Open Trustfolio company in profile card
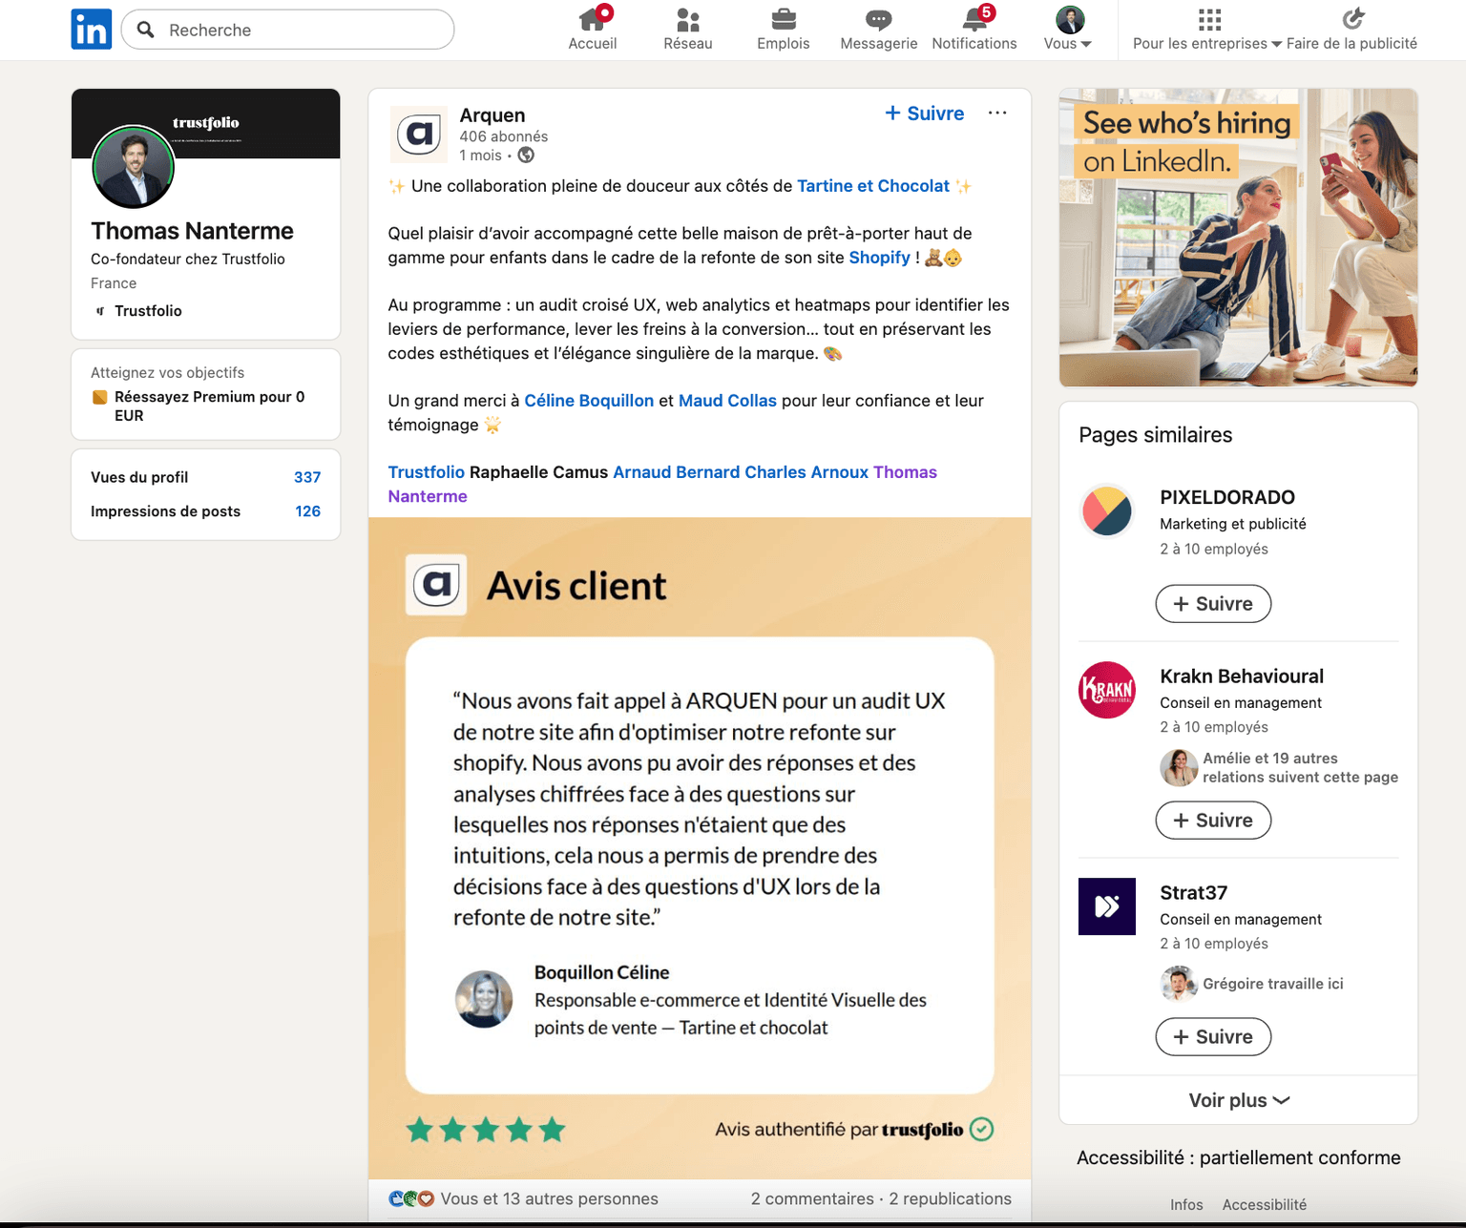Viewport: 1466px width, 1228px height. [x=148, y=311]
